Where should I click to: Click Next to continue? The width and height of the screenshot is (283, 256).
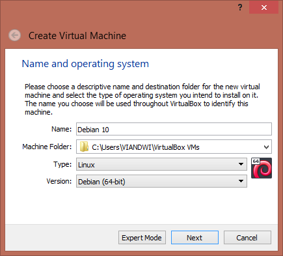click(195, 238)
